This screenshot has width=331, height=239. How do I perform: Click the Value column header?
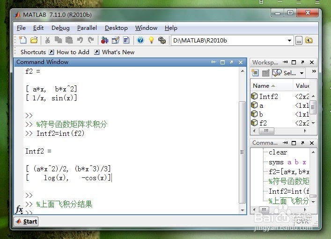point(302,85)
